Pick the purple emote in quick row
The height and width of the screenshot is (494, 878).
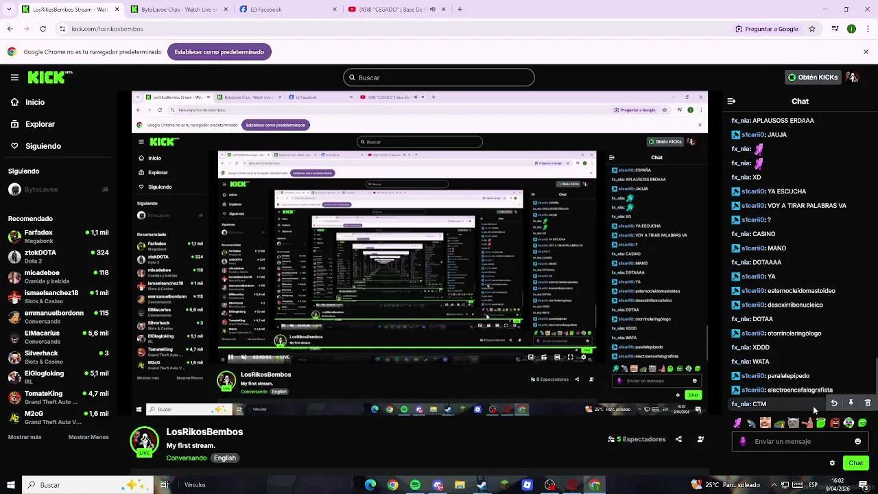click(737, 423)
